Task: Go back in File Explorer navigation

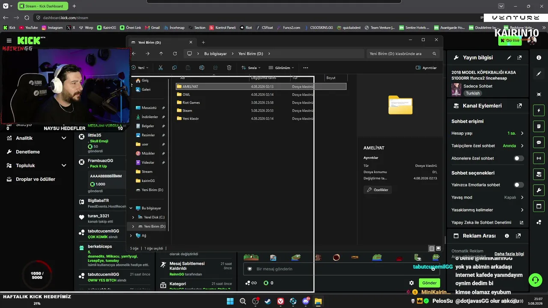Action: coord(134,53)
